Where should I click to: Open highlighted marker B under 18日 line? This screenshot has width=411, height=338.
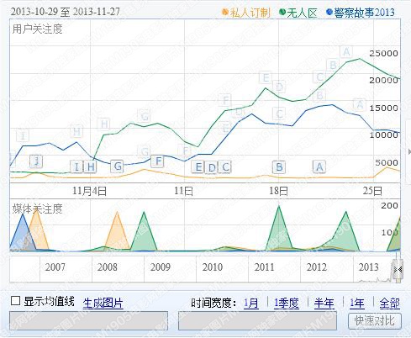pyautogui.click(x=279, y=167)
